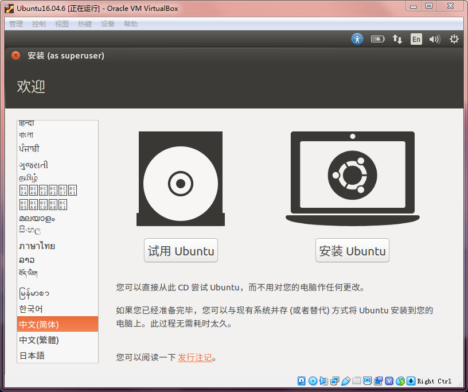The height and width of the screenshot is (392, 468).
Task: Select ਪੰਜਾਬੀ in language list
Action: click(57, 149)
